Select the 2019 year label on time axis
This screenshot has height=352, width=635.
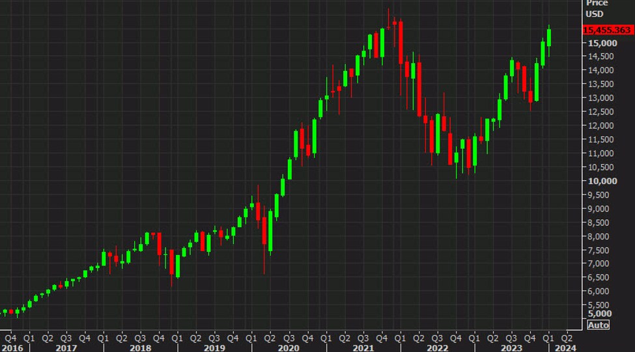click(x=214, y=348)
